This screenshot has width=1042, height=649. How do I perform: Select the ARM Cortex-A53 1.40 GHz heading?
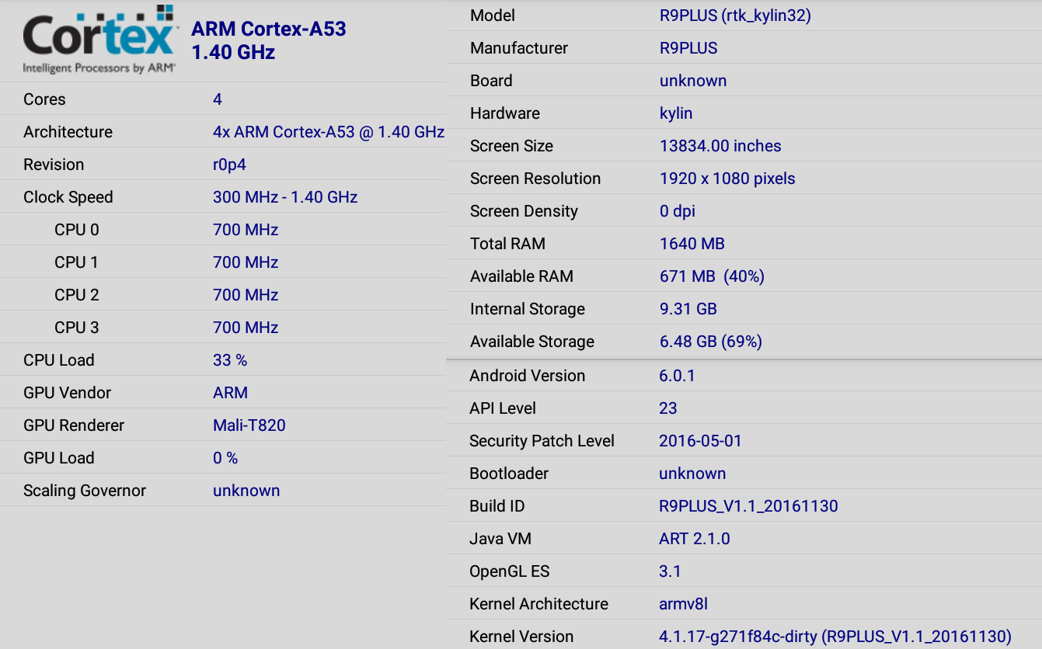tap(268, 40)
